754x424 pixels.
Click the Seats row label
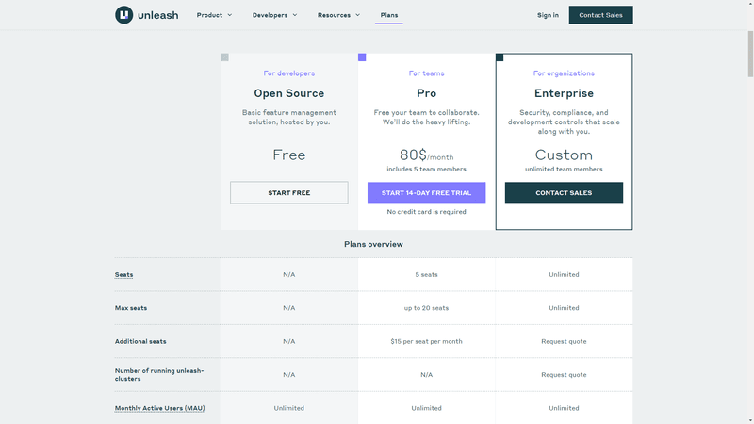pos(123,275)
